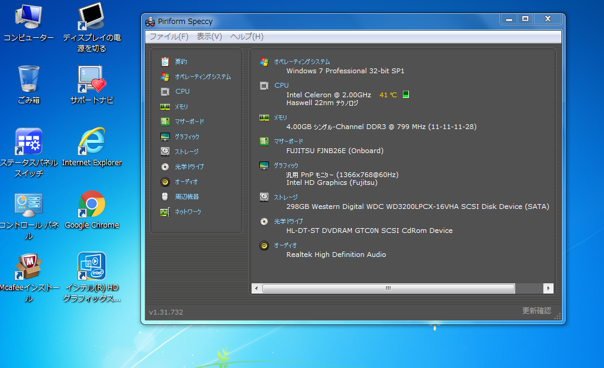Image resolution: width=604 pixels, height=368 pixels.
Task: Click the Intel HD Graphics (Fujitsu) text
Action: [331, 182]
